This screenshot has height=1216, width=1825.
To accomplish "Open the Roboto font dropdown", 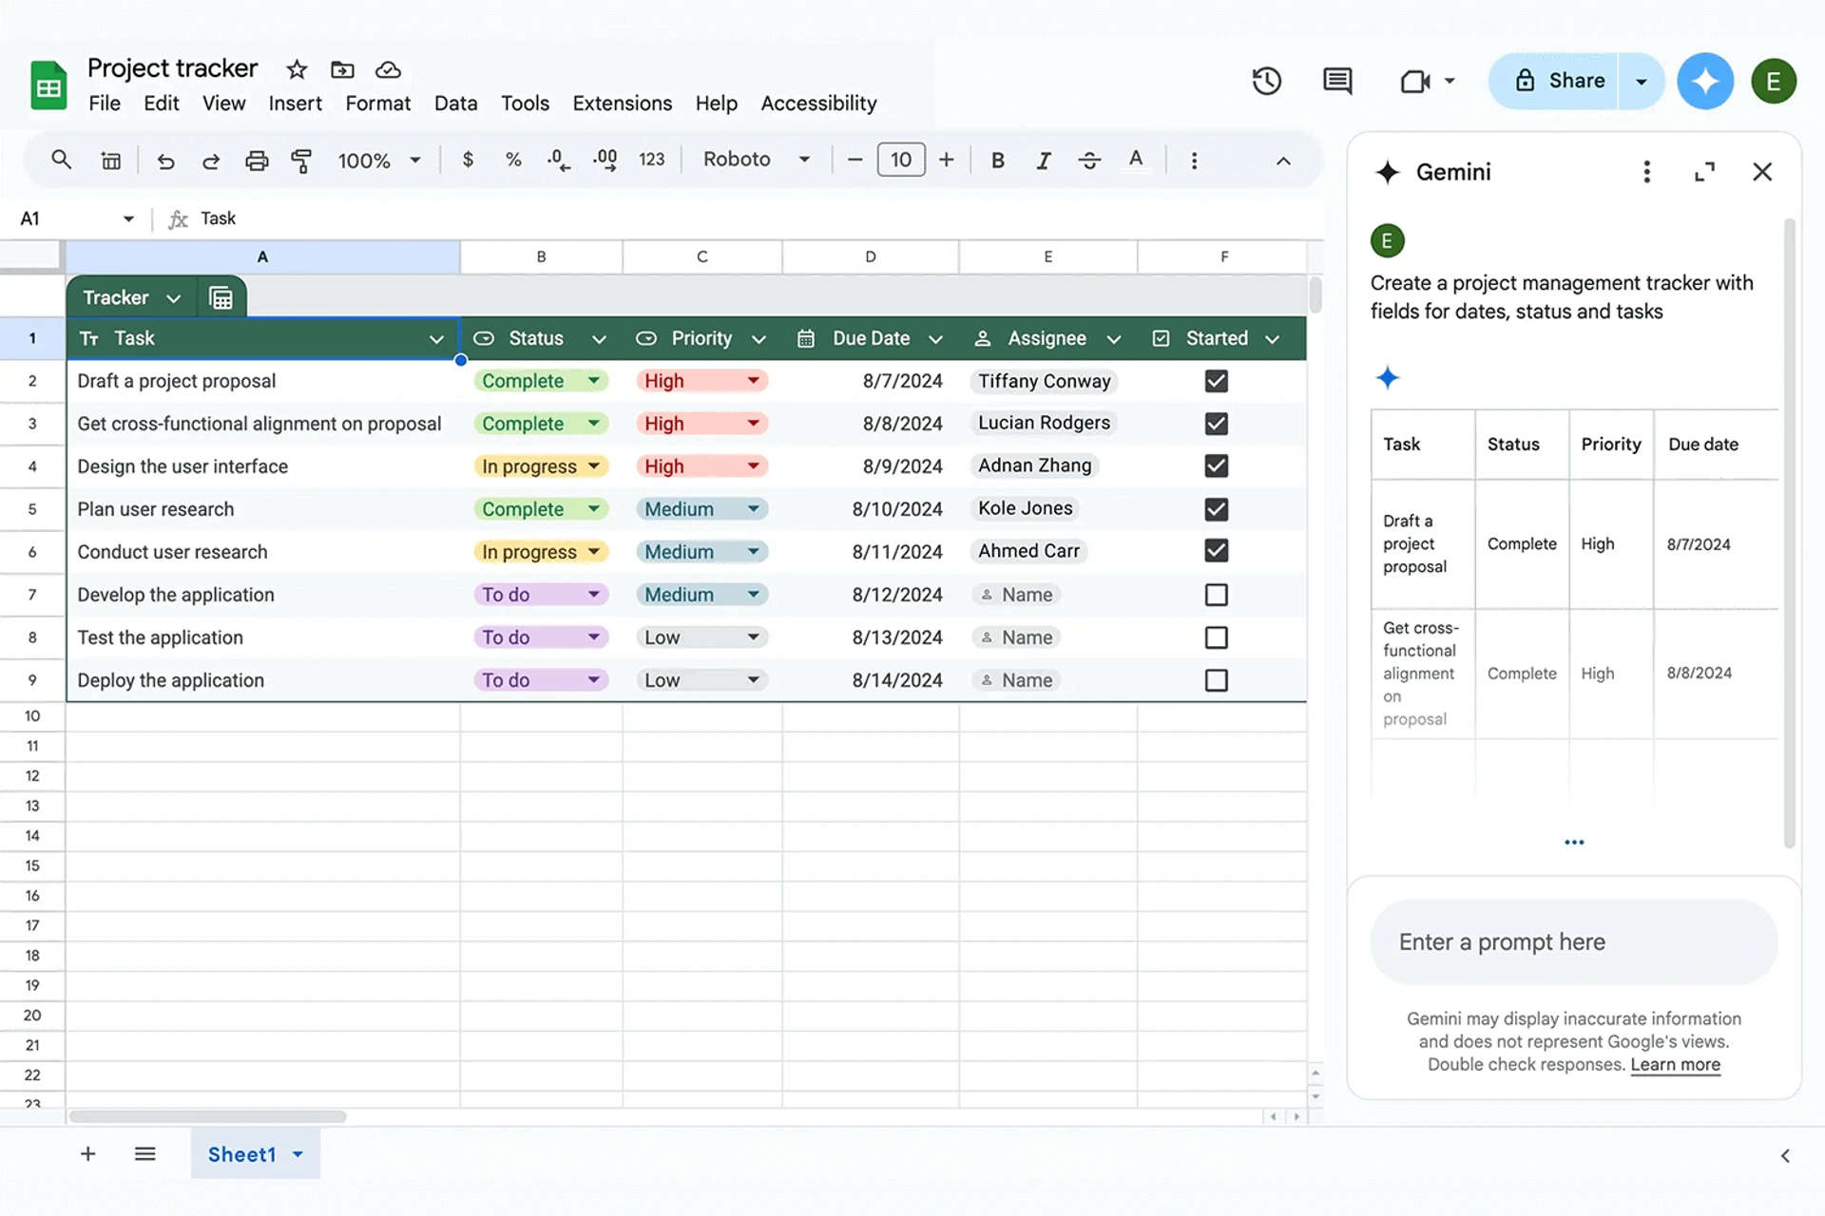I will 757,160.
